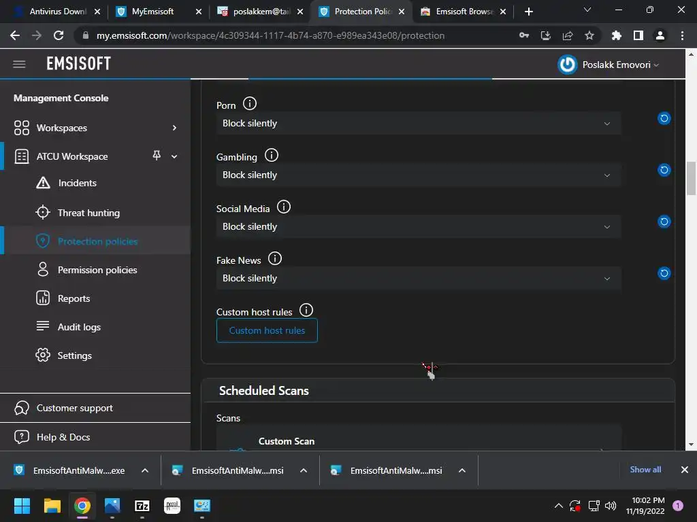
Task: Open a new browser tab
Action: pos(528,12)
